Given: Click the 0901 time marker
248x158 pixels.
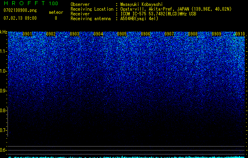Looking at the screenshot, I should 27,34.
